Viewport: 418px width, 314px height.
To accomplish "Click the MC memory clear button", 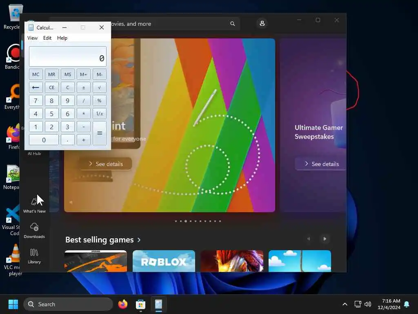I will [x=36, y=74].
